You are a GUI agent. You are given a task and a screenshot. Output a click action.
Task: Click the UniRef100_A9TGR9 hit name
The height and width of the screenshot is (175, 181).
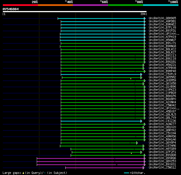tap(162, 149)
